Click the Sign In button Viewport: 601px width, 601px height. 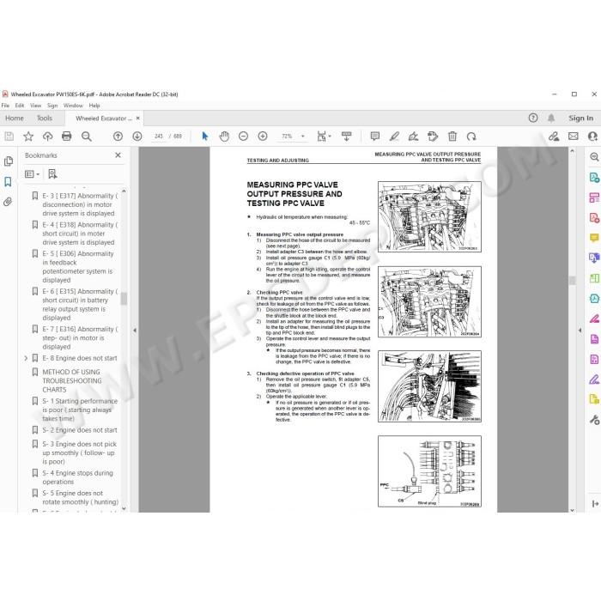pyautogui.click(x=580, y=118)
